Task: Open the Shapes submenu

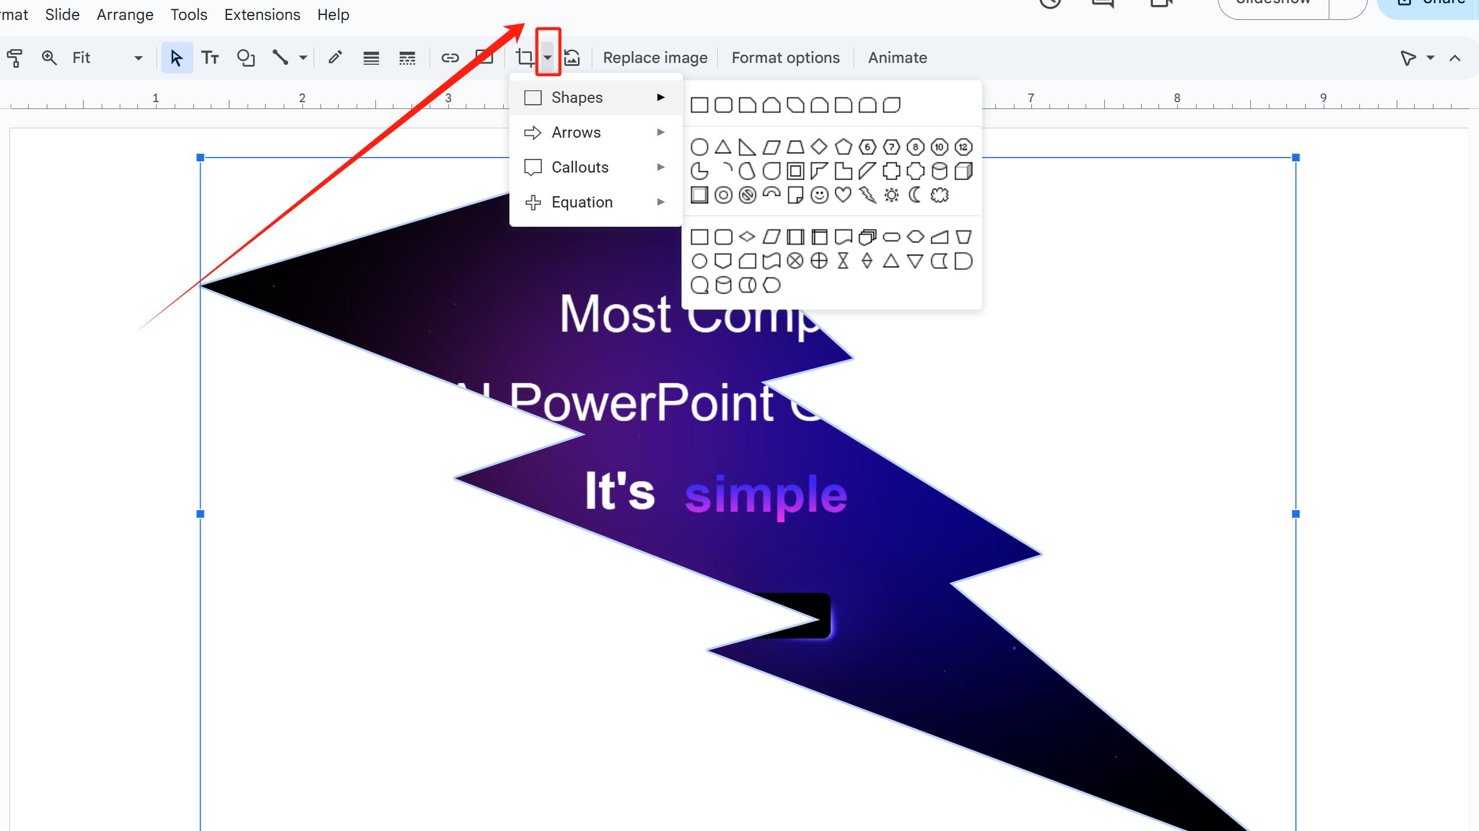Action: click(x=595, y=98)
